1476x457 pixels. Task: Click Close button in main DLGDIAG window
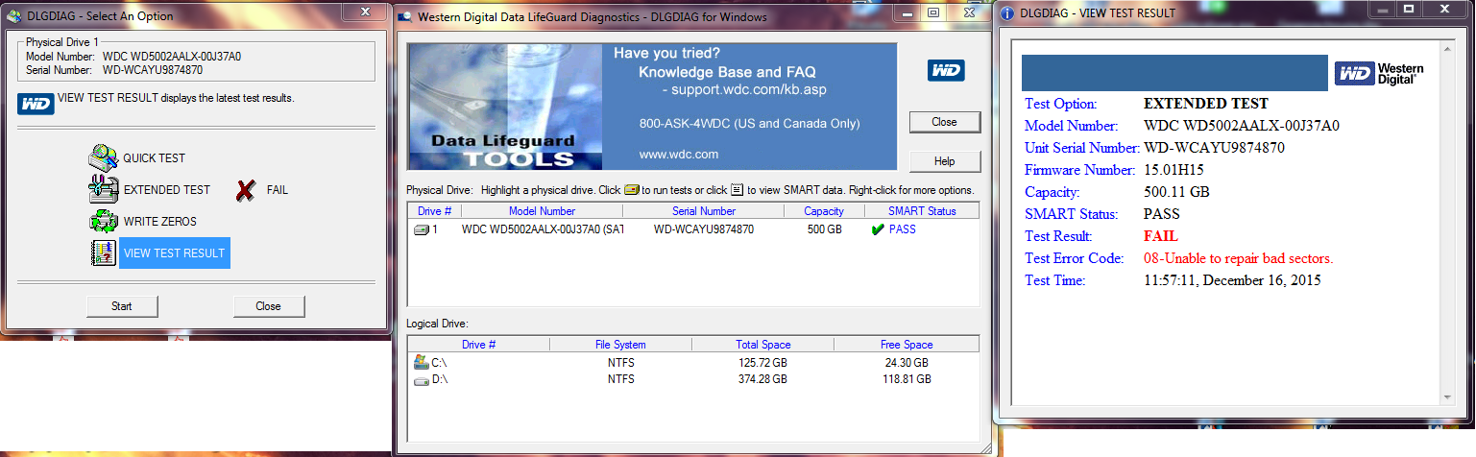coord(945,122)
